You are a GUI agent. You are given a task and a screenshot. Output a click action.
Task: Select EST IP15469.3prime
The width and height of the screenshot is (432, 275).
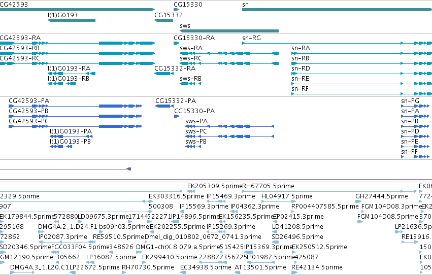coord(231,196)
